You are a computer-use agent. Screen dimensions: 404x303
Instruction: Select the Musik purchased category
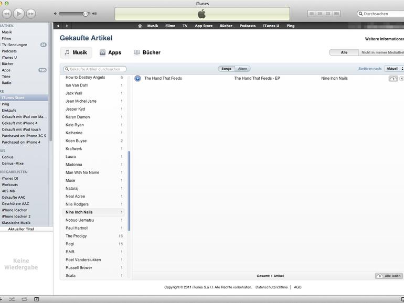click(76, 52)
